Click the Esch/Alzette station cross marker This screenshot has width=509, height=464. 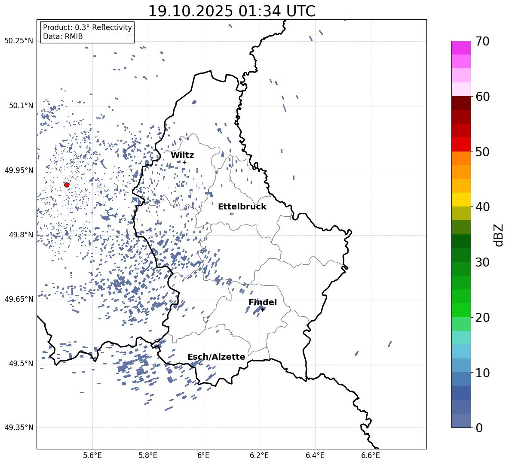[201, 364]
